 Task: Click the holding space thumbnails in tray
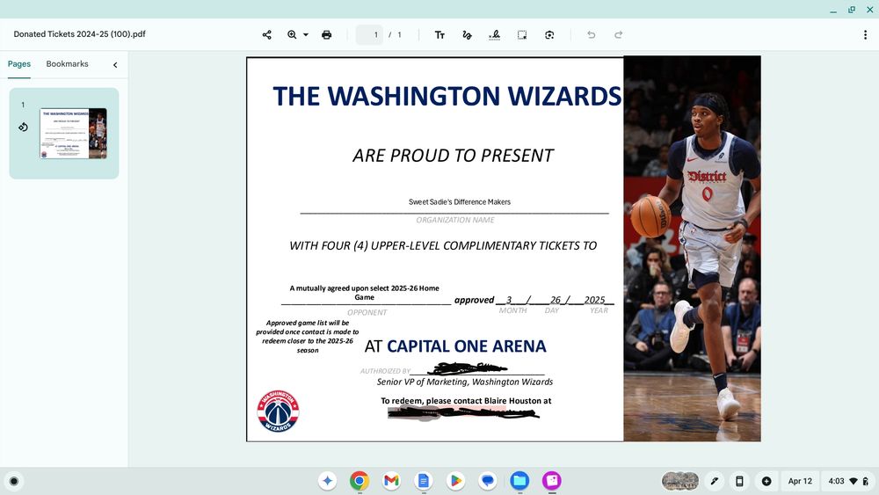coord(680,481)
